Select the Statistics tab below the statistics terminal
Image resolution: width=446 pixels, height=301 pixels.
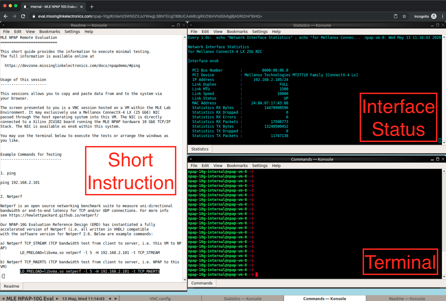[200, 149]
